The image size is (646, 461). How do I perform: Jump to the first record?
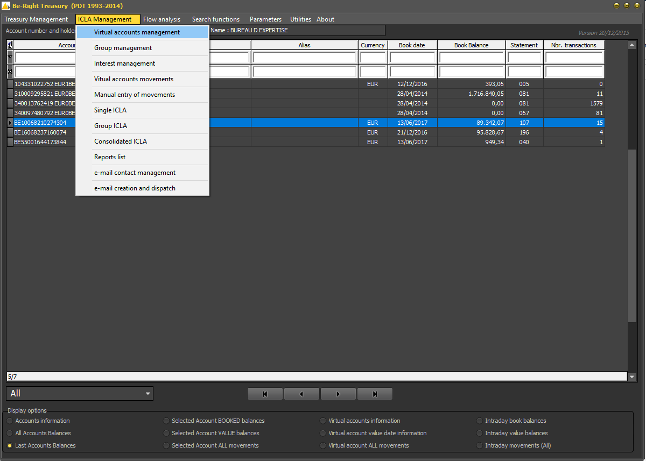[265, 394]
